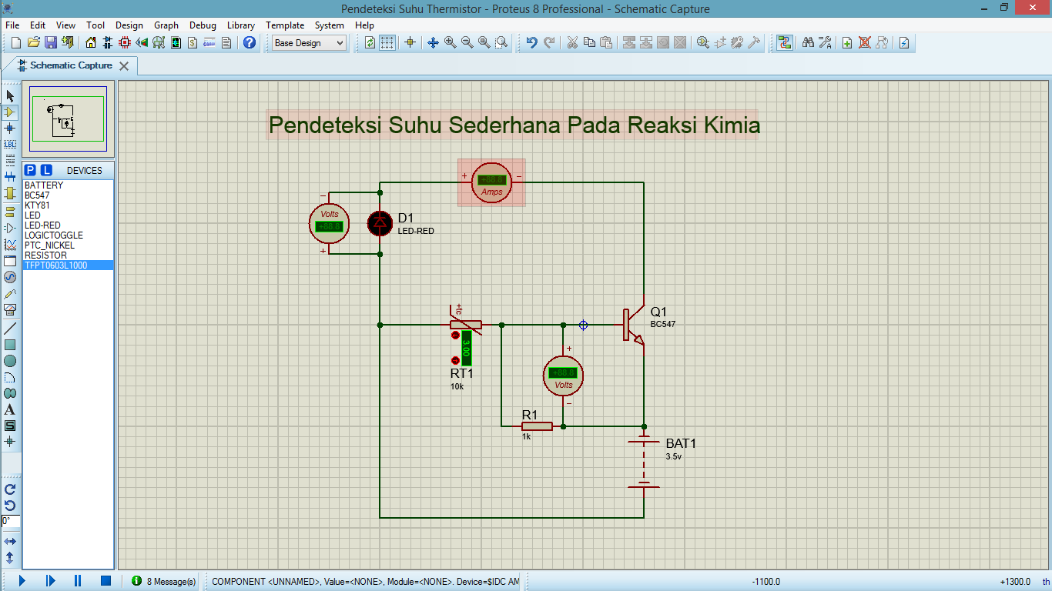Center the view with the pan arrows icon
The width and height of the screenshot is (1052, 591).
(433, 43)
